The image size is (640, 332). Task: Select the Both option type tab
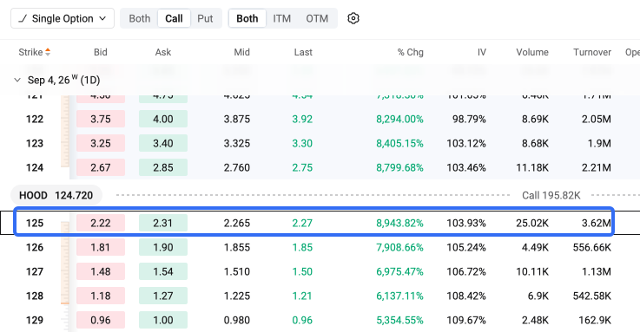(140, 18)
